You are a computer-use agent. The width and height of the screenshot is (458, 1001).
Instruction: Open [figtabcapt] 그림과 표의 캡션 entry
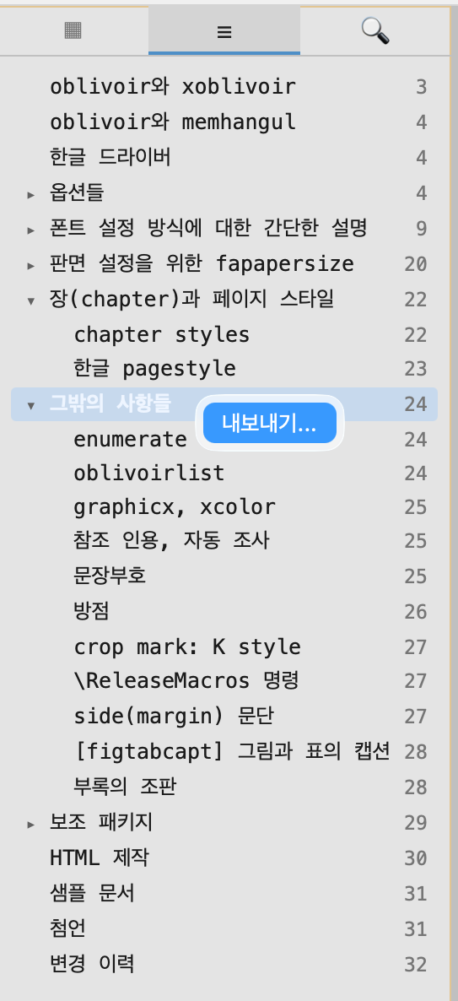tap(232, 751)
